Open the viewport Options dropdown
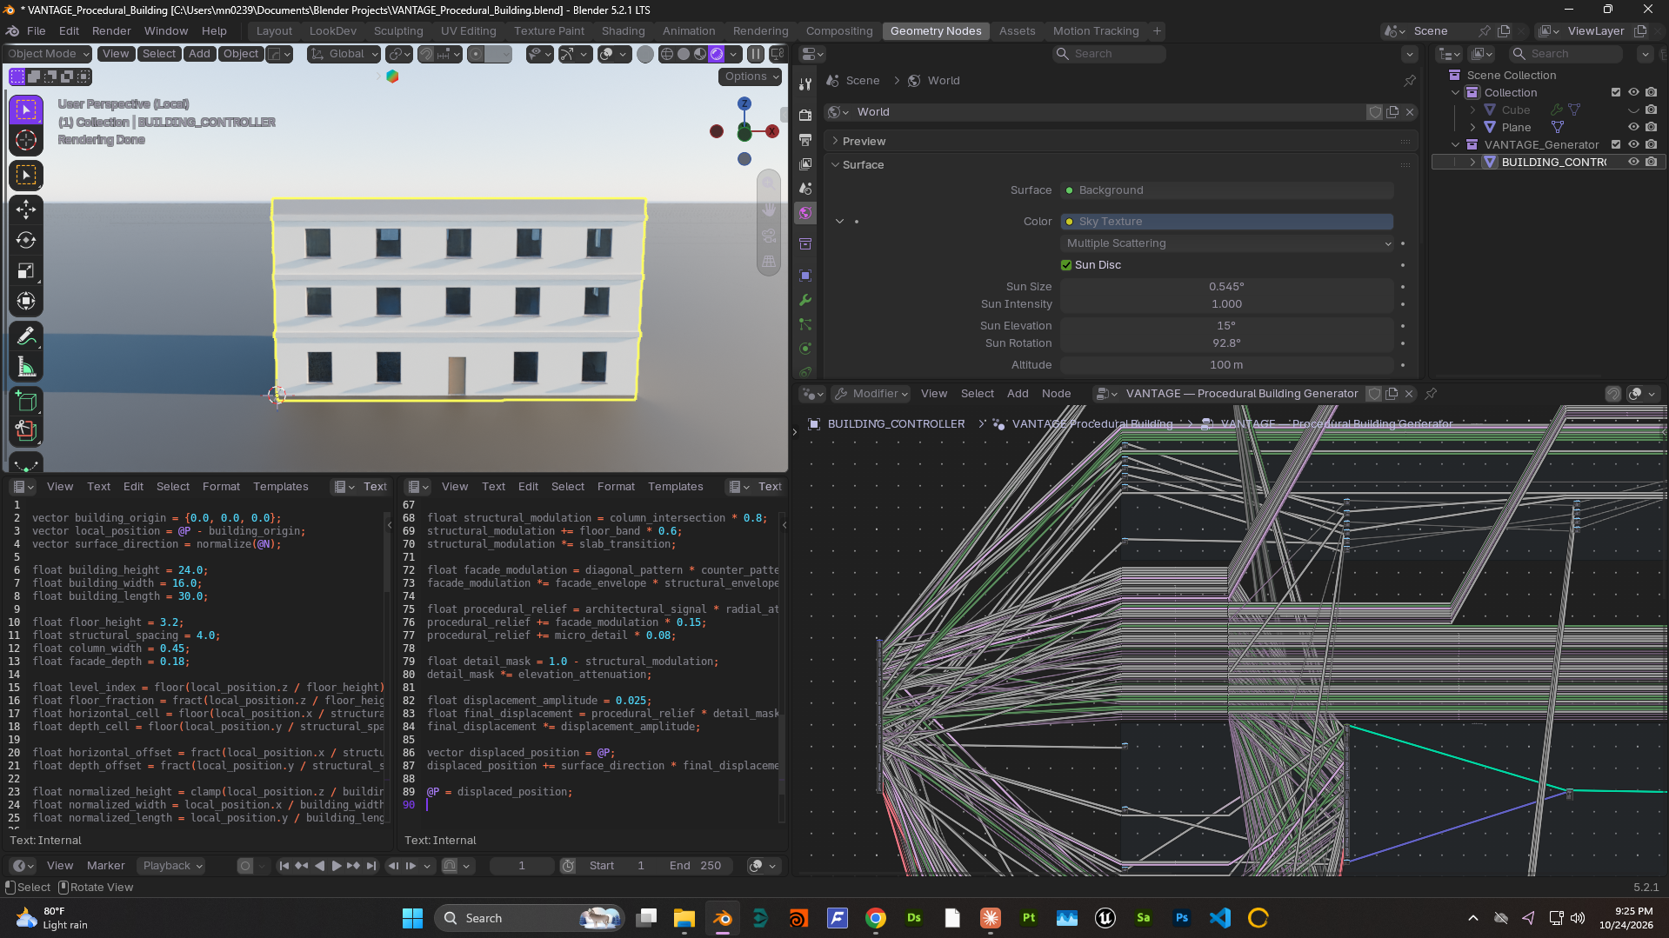This screenshot has height=938, width=1669. click(751, 77)
